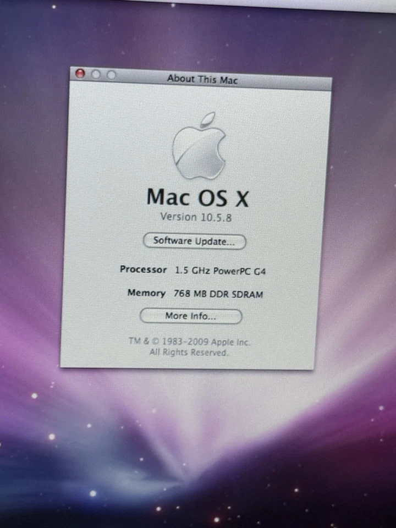The image size is (396, 528).
Task: Click the About This Mac title bar
Action: 201,79
